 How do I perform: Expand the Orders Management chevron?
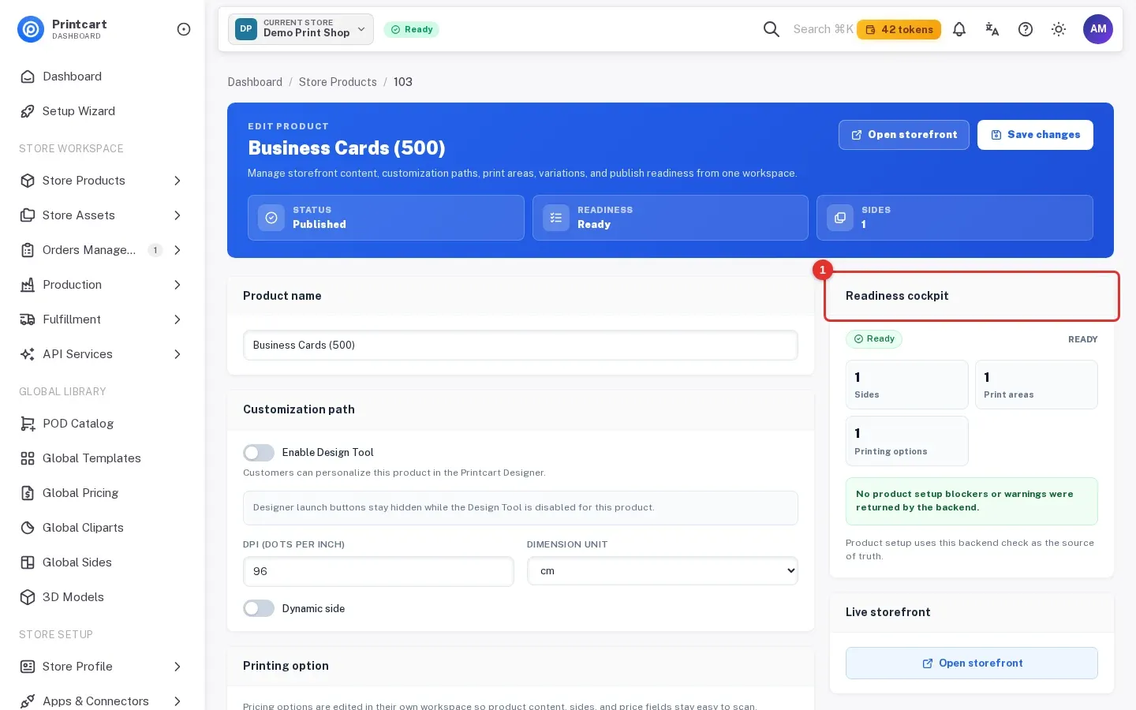pyautogui.click(x=177, y=250)
